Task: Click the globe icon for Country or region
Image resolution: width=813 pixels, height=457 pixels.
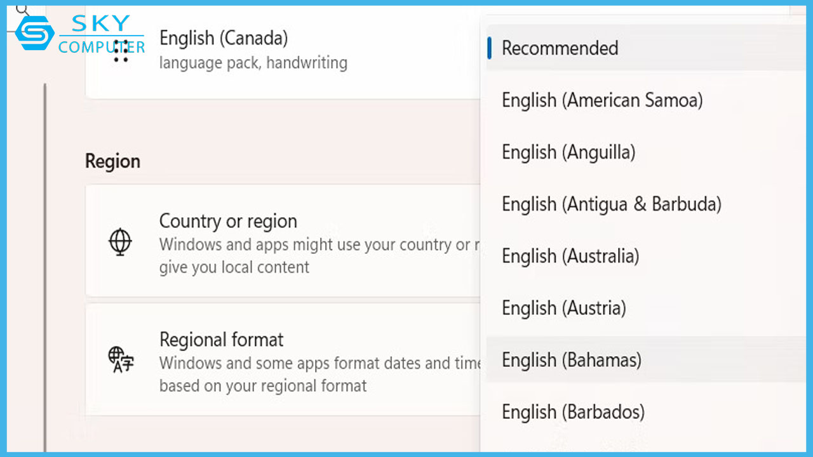Action: click(x=120, y=242)
